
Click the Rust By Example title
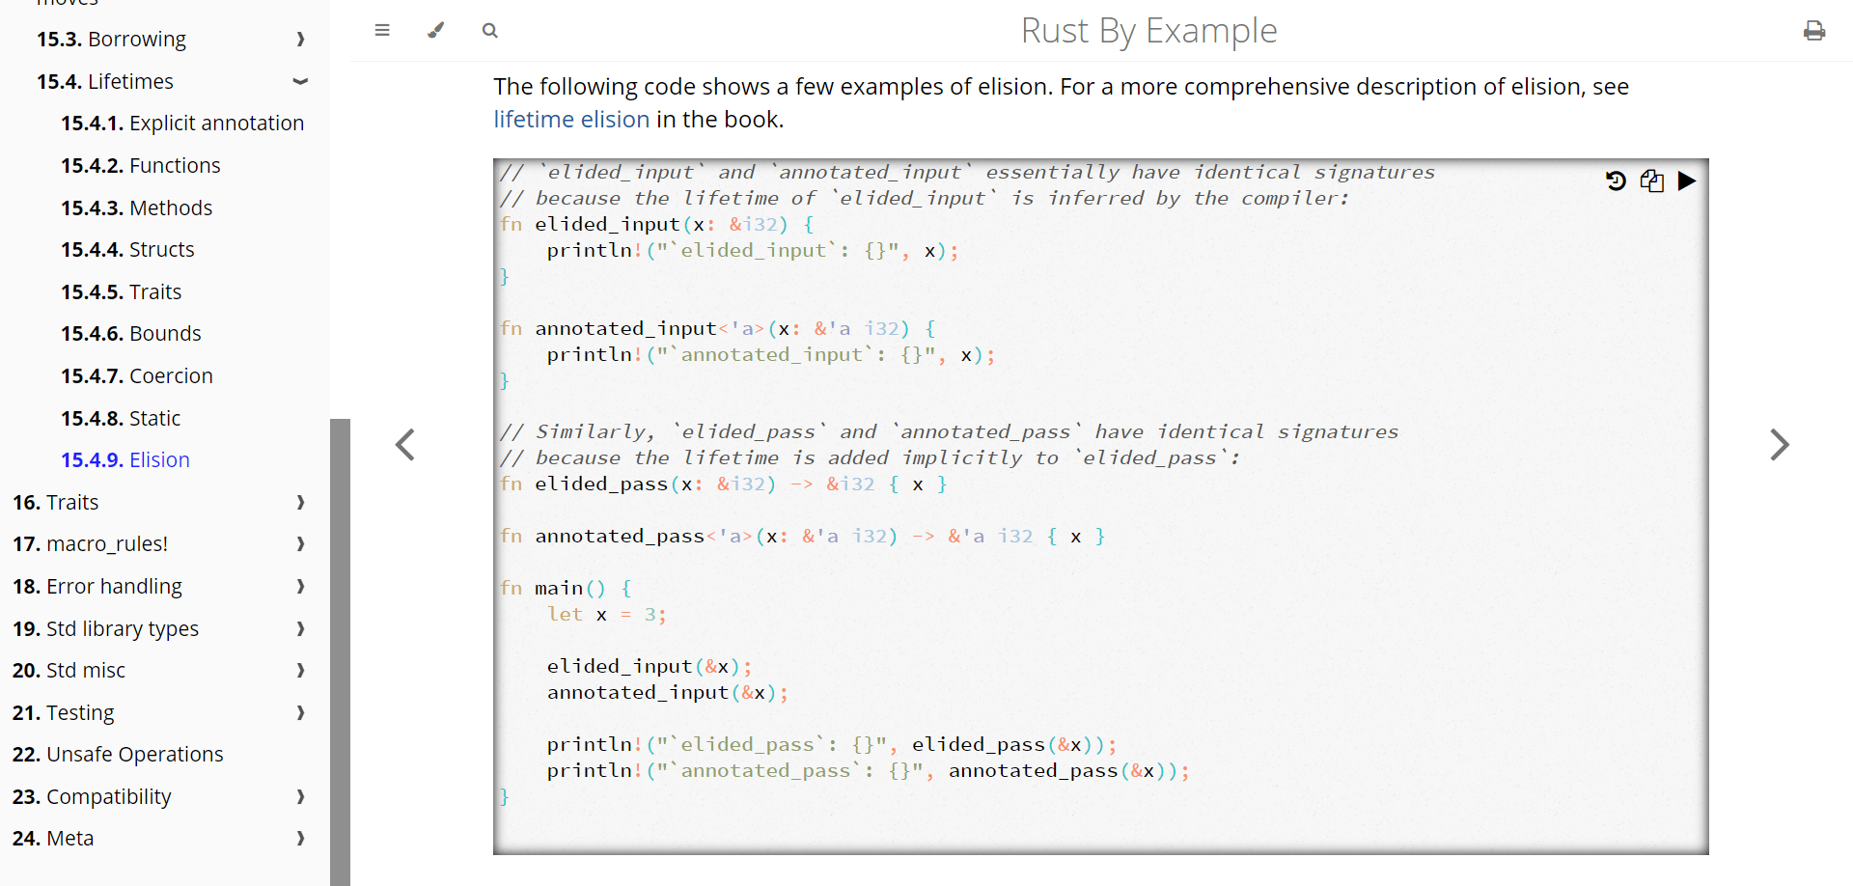click(1148, 31)
